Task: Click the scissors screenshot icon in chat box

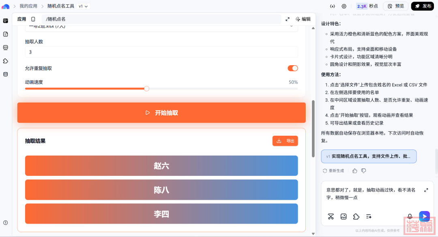Action: 331,216
